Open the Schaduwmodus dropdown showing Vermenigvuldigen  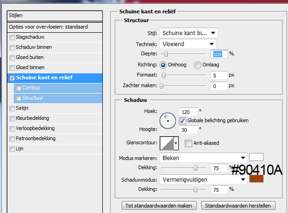pos(204,179)
